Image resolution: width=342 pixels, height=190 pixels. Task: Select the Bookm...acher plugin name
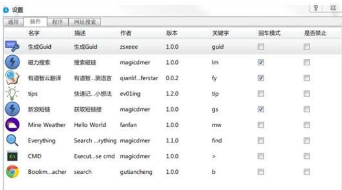coord(48,172)
